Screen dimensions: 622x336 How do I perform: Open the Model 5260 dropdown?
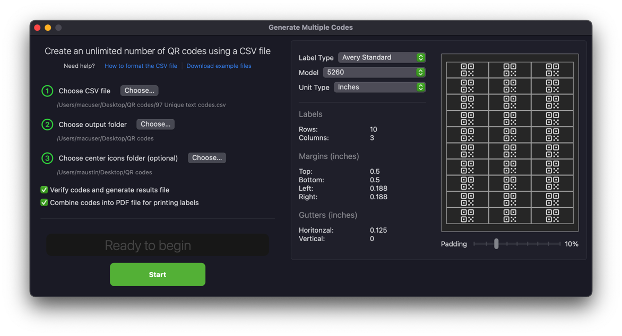tap(374, 73)
